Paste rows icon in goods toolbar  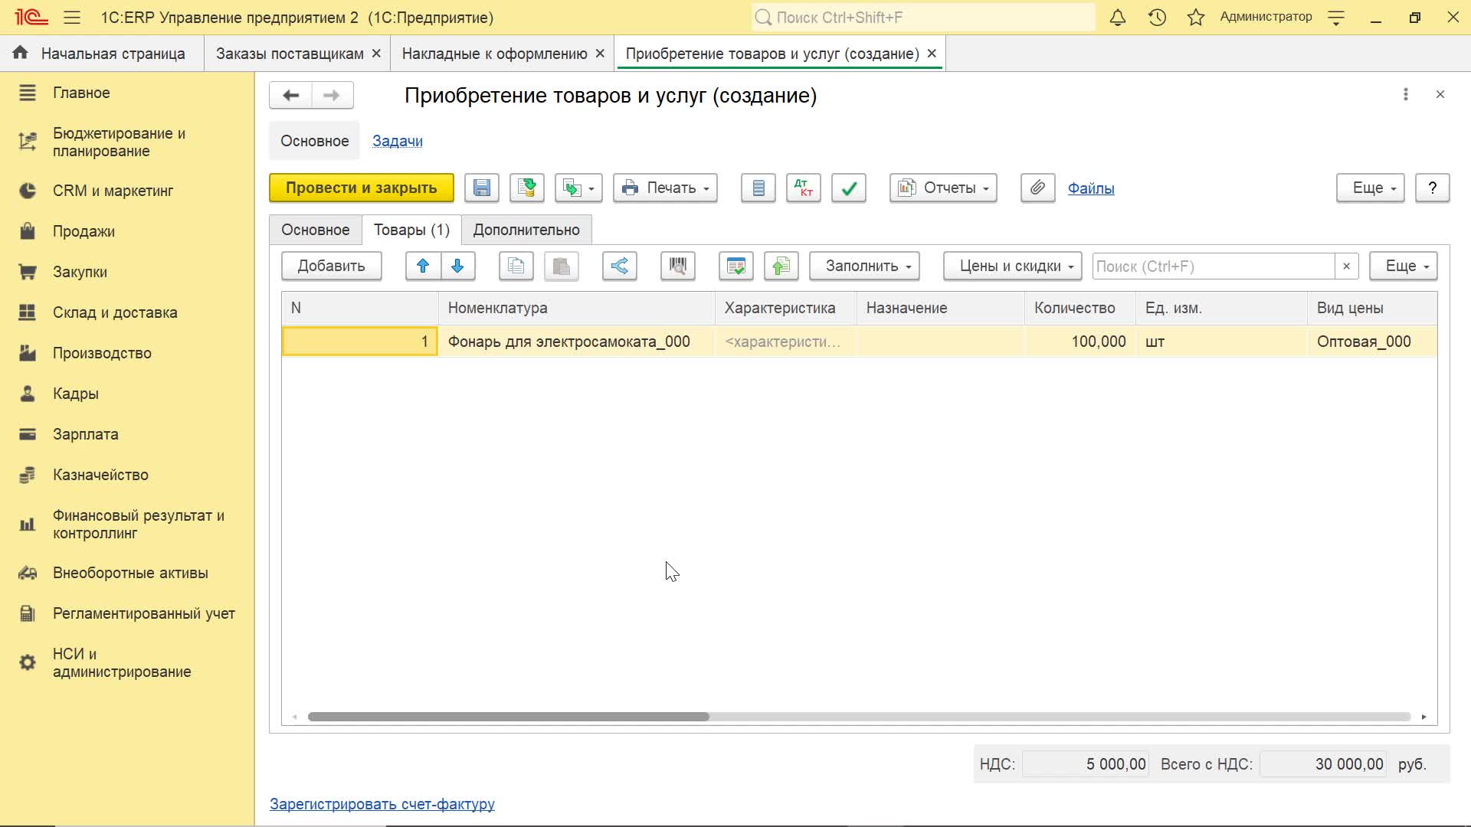562,266
